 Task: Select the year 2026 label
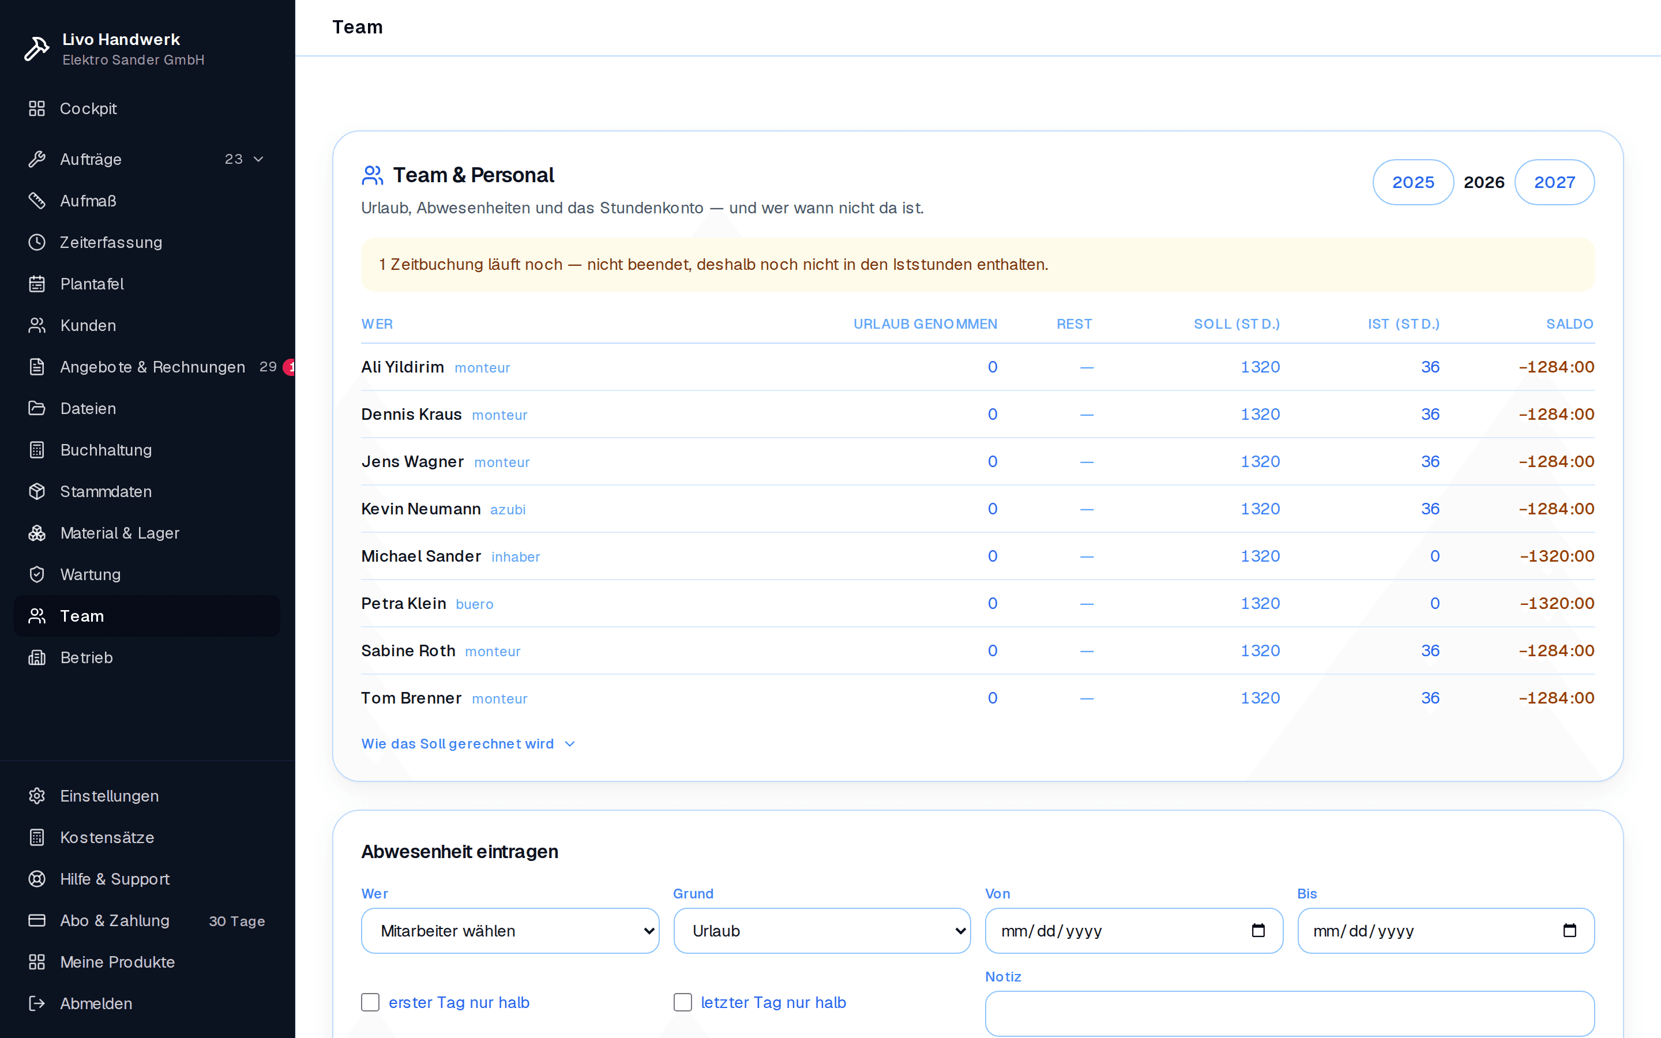(1484, 183)
